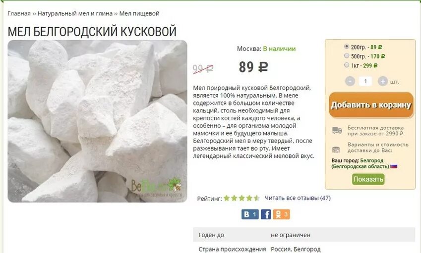Click the green Показать button

pyautogui.click(x=368, y=179)
